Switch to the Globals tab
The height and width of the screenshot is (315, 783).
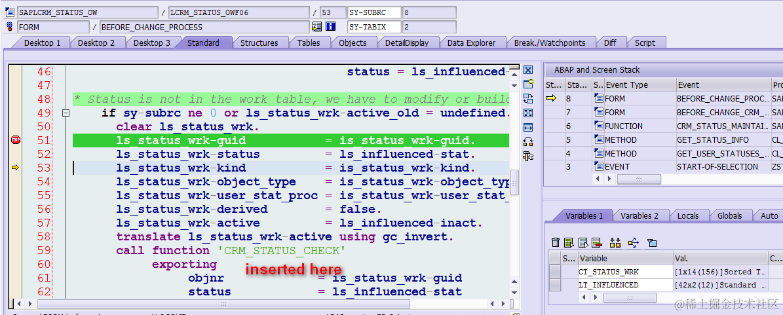pos(729,215)
